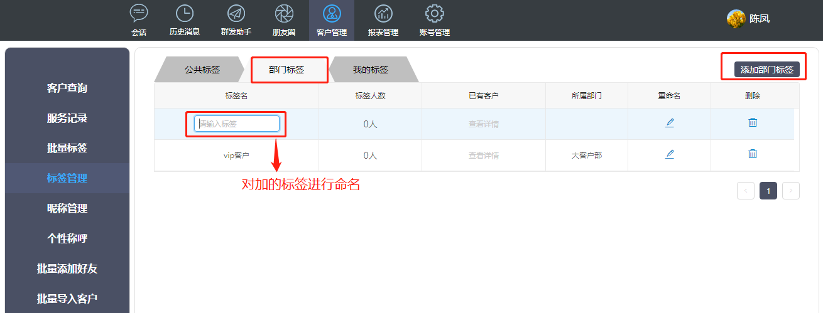Open 查看详情 for the new tag row
Screen dimensions: 823x313
point(484,124)
